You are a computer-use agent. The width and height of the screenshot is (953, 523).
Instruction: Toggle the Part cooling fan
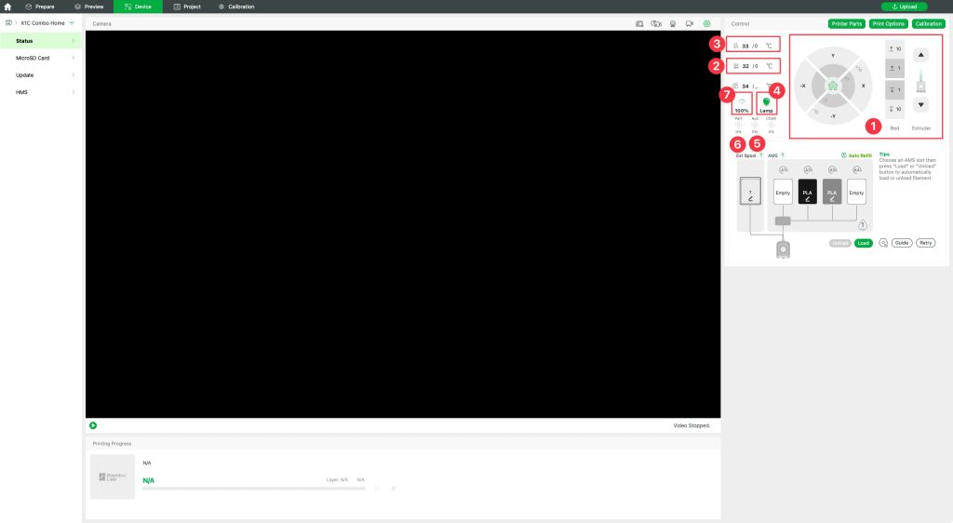739,125
